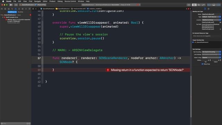222x125 pixels.
Task: Click the issue navigator filter field
Action: (x=15, y=124)
